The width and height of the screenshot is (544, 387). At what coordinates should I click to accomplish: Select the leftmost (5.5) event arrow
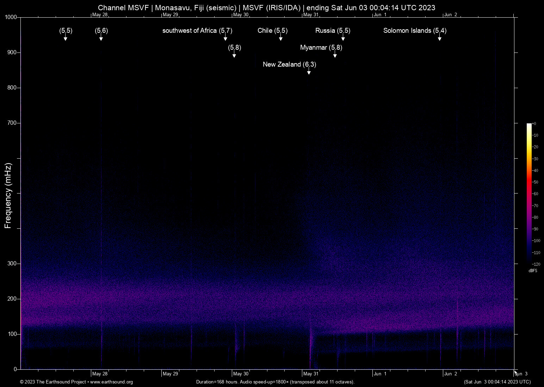tap(65, 37)
